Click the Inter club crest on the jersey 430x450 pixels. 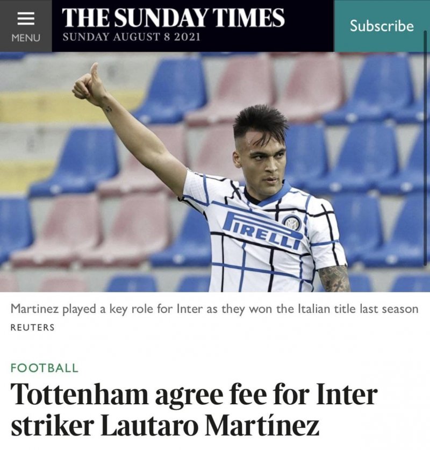point(292,223)
